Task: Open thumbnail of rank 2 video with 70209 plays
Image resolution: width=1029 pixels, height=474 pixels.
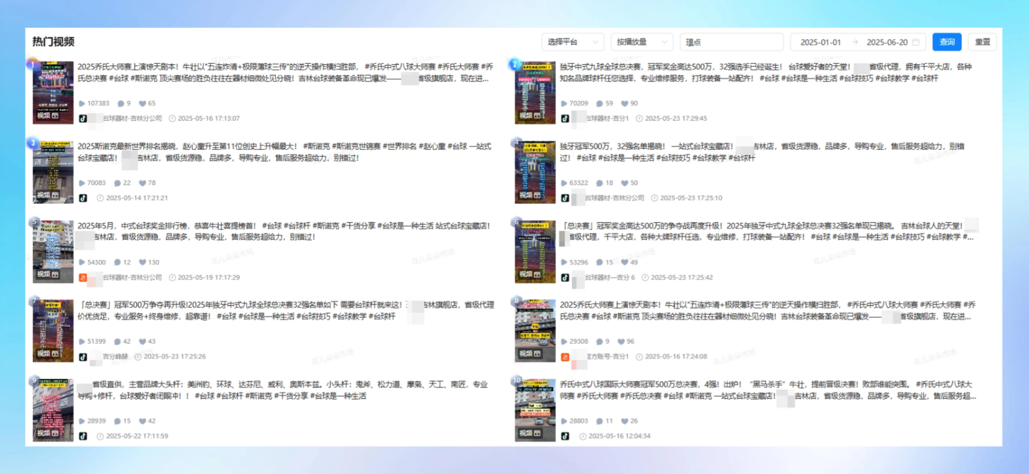Action: click(535, 92)
